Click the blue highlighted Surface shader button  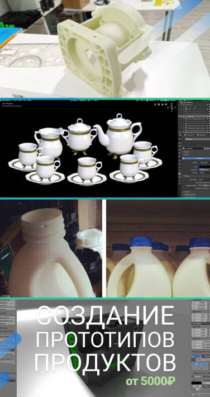point(196,158)
